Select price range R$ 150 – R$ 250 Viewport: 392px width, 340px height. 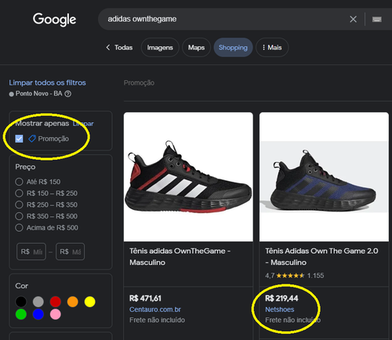pos(19,194)
